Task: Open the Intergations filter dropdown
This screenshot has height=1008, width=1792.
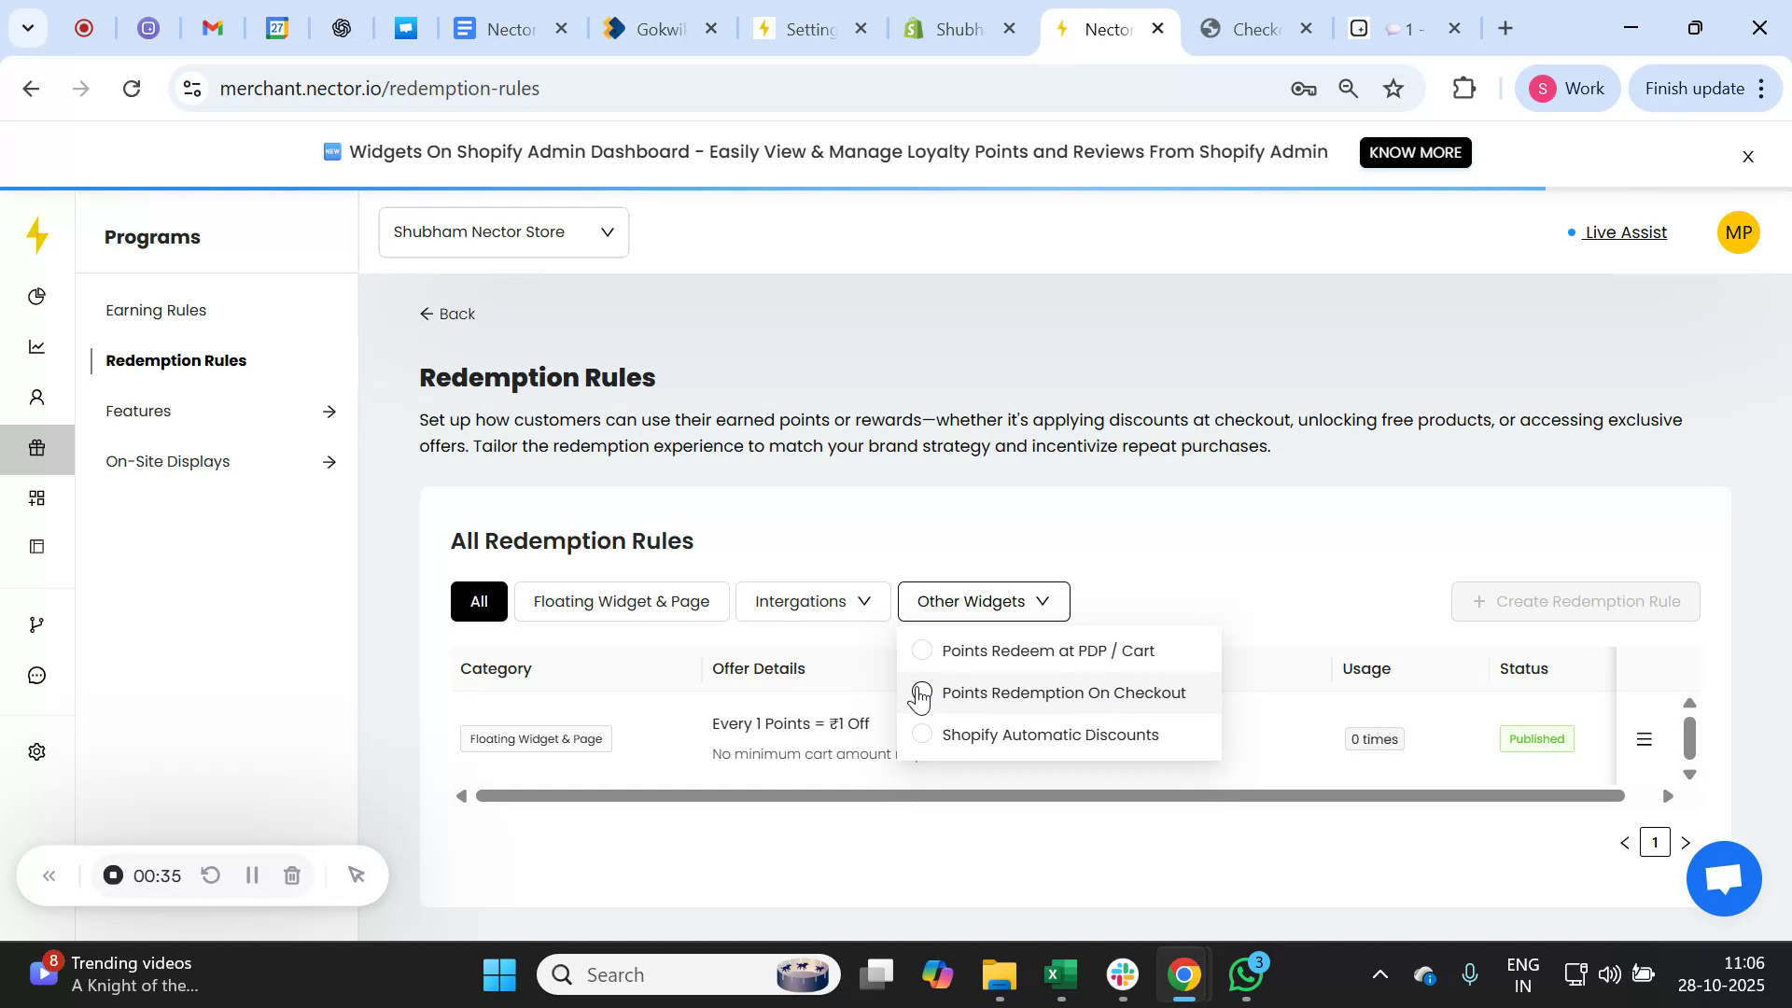Action: [811, 601]
